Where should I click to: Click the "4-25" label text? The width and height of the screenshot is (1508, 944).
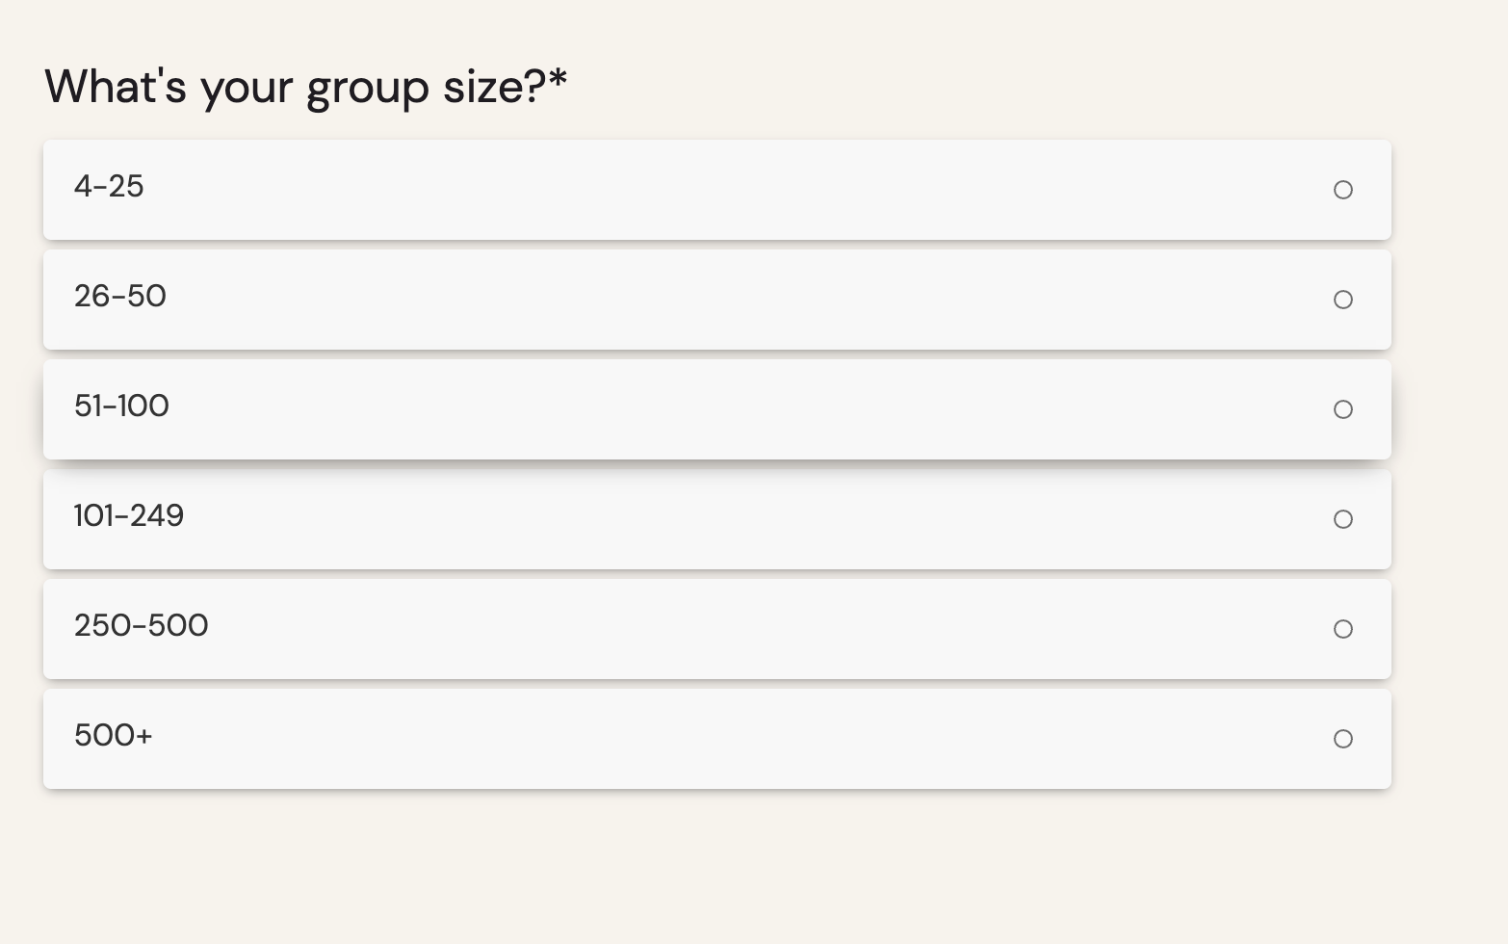109,186
